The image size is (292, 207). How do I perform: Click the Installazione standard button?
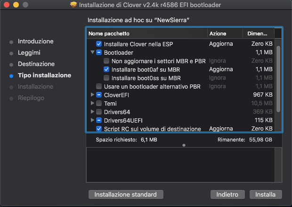click(126, 195)
